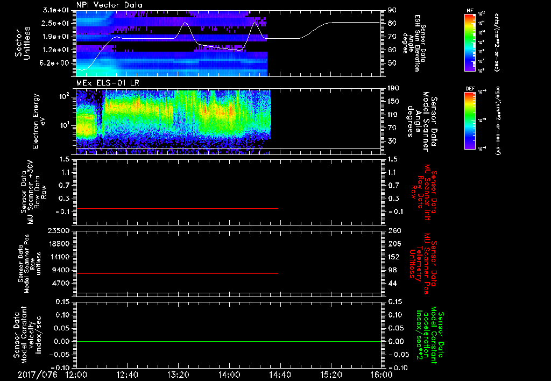Click the 'Model Scanner Pos Raw unitless' axis label
Screen dimensions: 551x381
(x=30, y=264)
